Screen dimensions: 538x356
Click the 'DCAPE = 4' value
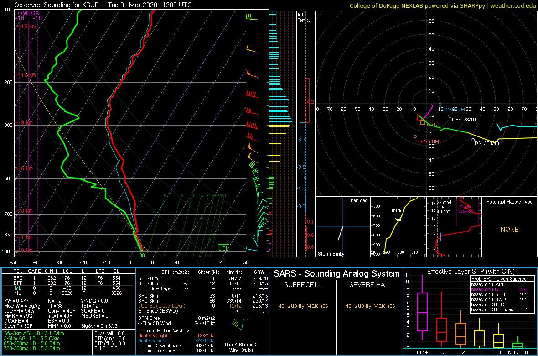coord(16,320)
